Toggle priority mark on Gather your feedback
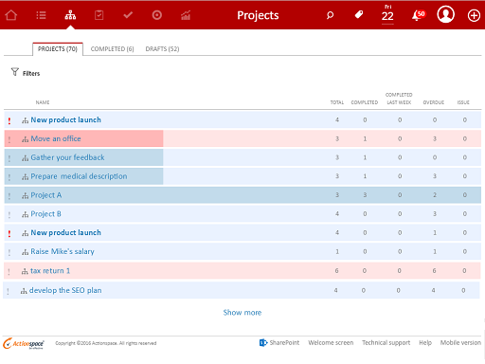Screen dimensions: 485x364 pos(9,158)
